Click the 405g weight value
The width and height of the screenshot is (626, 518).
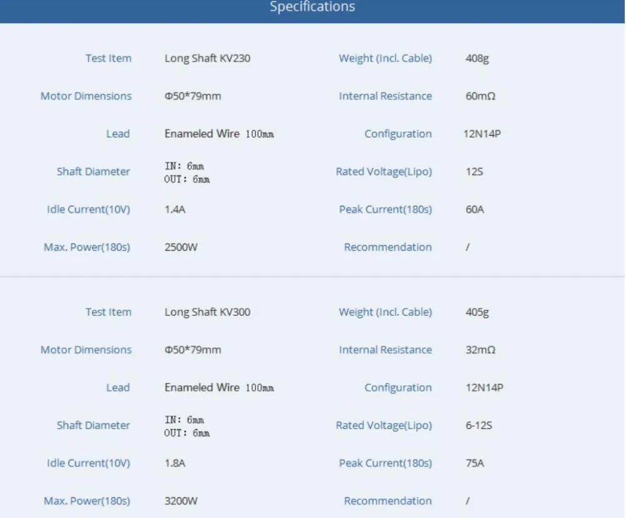477,312
